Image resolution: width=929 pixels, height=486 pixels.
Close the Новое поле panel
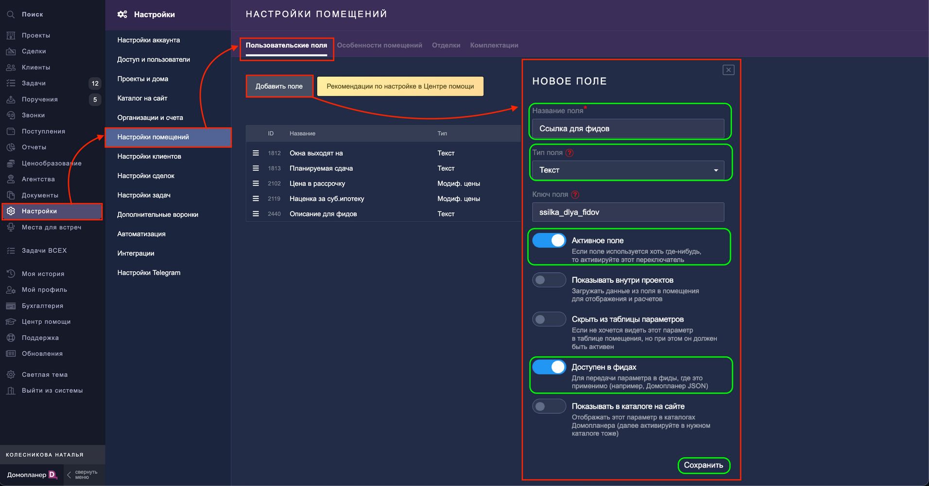coord(728,70)
